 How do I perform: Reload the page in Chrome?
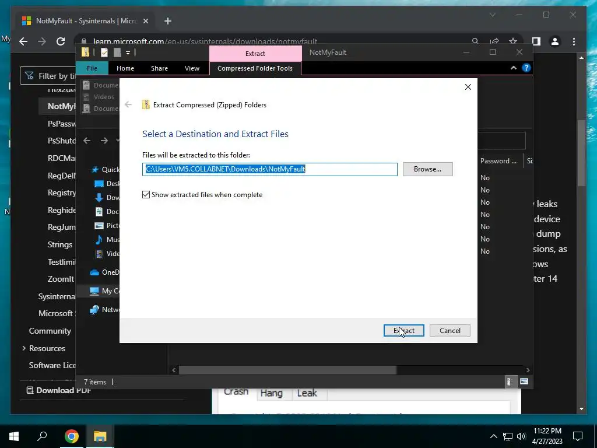61,41
